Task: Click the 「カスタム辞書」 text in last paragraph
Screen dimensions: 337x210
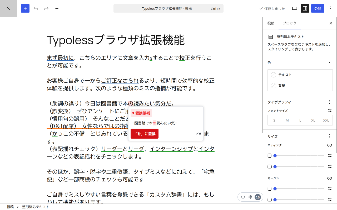Action: pyautogui.click(x=166, y=195)
